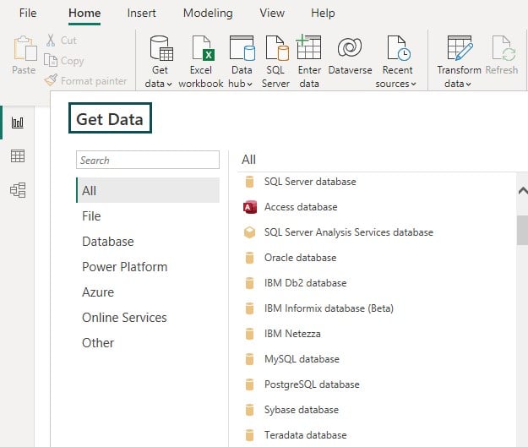Choose Sybase database text
This screenshot has height=447, width=528.
coord(302,410)
